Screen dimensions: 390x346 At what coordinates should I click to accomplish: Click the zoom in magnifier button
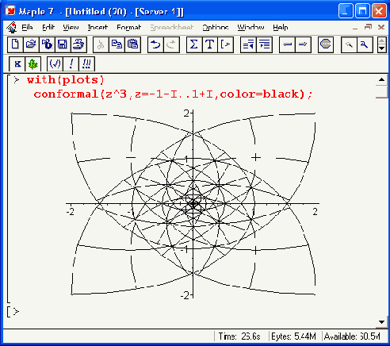(365, 44)
